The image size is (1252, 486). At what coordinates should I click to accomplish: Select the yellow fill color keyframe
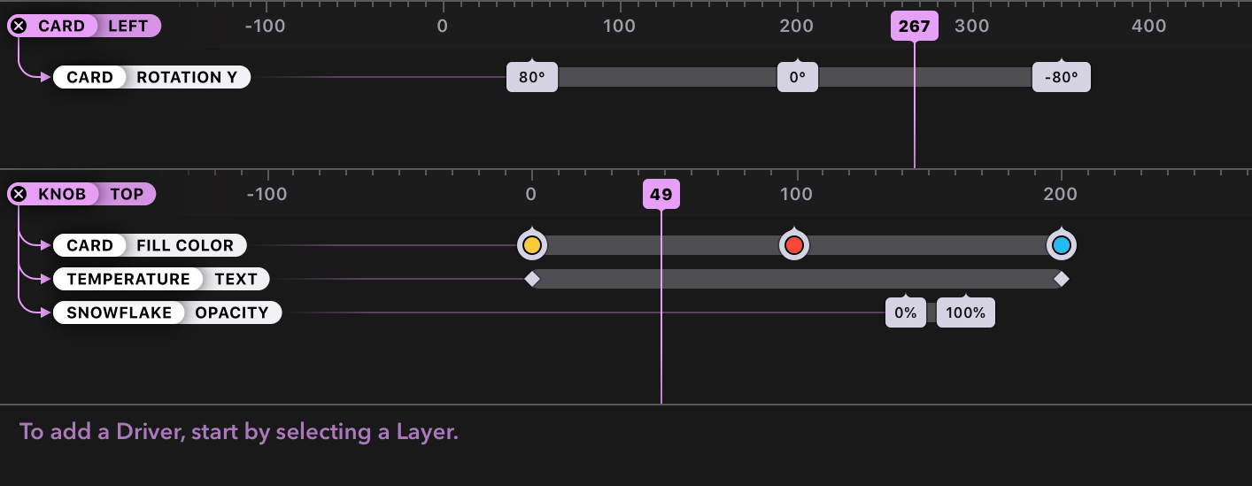click(531, 245)
